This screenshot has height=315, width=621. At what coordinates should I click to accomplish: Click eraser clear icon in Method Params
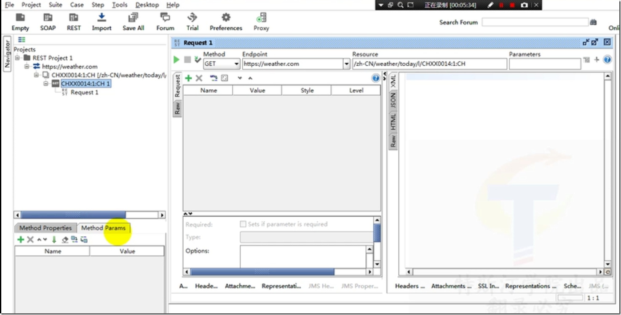[x=65, y=240]
